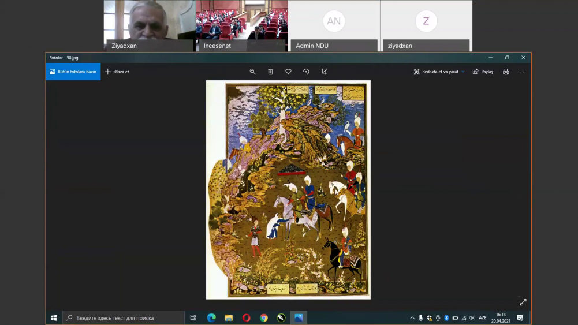Print the photo using printer icon
This screenshot has width=578, height=325.
tap(506, 72)
